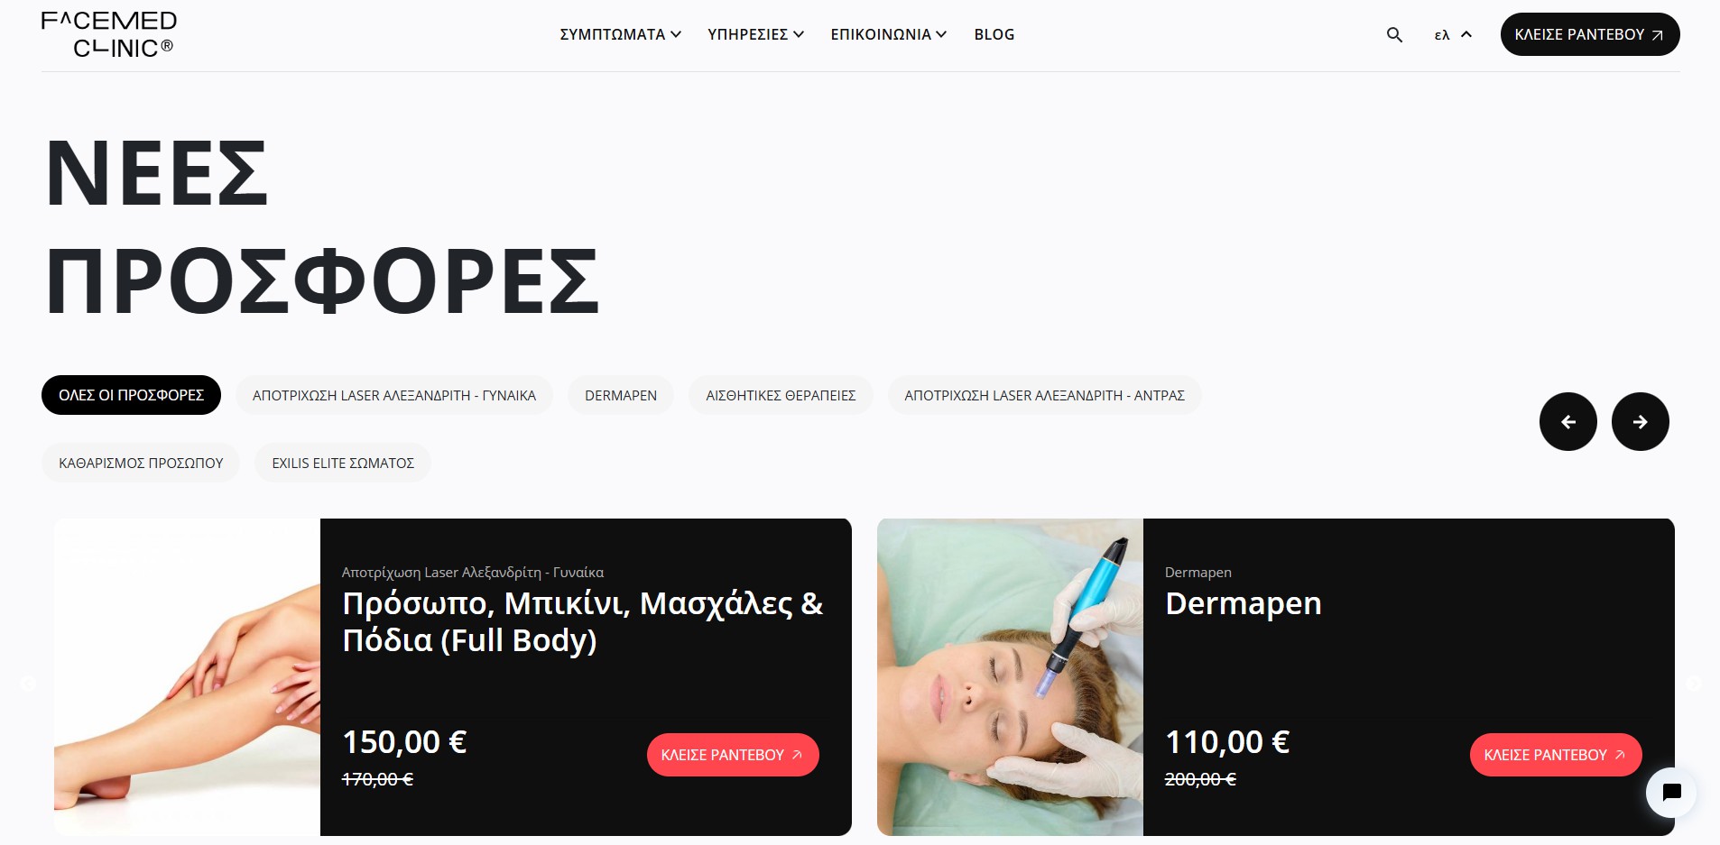The image size is (1720, 845).
Task: Open the search magnifier icon
Action: (1394, 34)
